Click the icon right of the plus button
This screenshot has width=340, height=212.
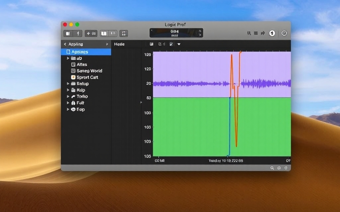pos(94,33)
